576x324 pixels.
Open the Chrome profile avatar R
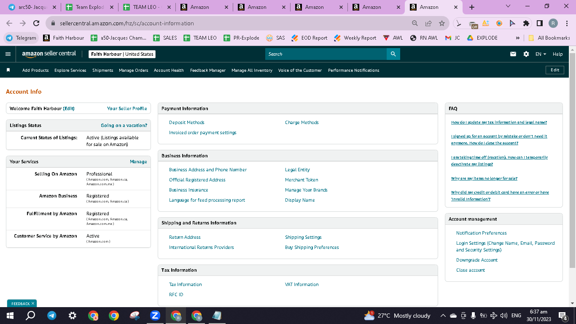click(x=553, y=24)
